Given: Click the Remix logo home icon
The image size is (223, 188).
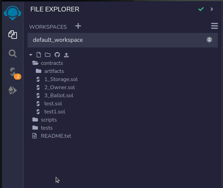Looking at the screenshot, I should coord(13,13).
